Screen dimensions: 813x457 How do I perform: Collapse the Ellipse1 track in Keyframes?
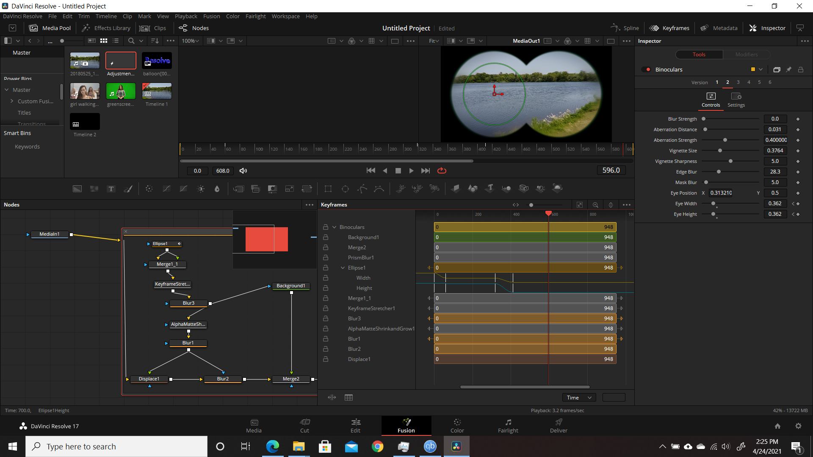343,268
